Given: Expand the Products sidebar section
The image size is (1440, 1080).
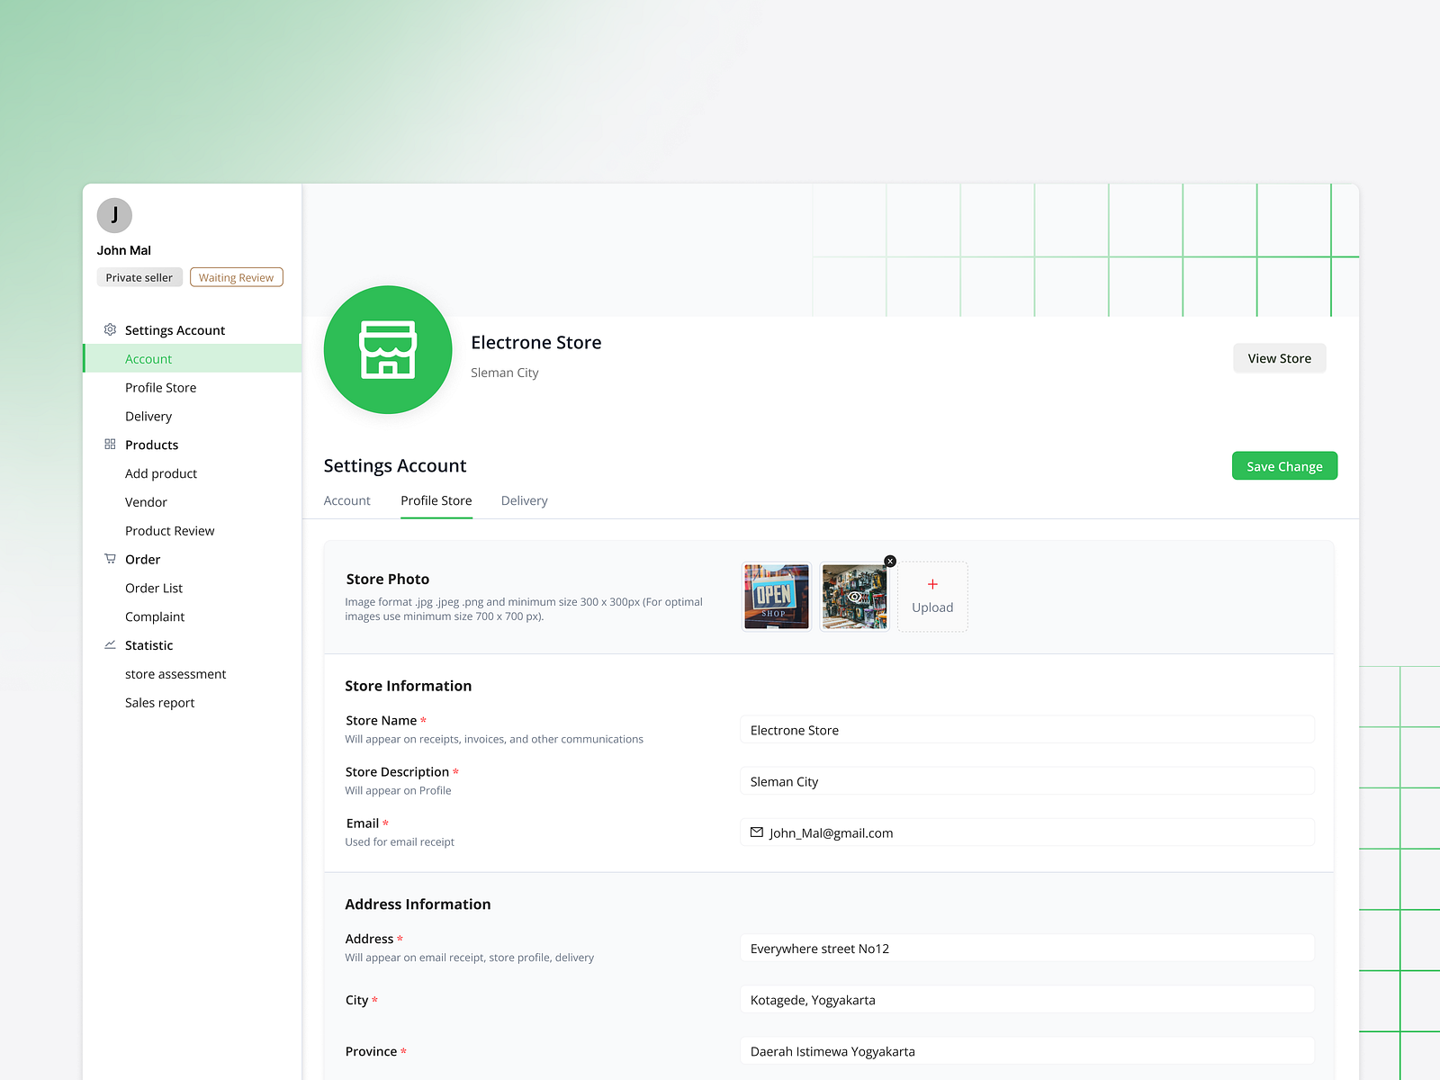Looking at the screenshot, I should coord(151,445).
